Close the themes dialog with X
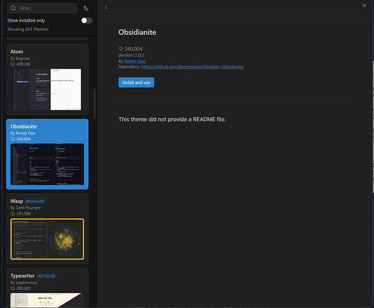 point(364,6)
